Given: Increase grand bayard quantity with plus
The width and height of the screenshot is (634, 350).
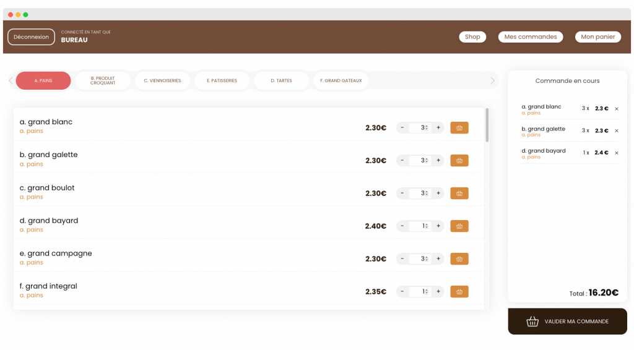Looking at the screenshot, I should (438, 226).
